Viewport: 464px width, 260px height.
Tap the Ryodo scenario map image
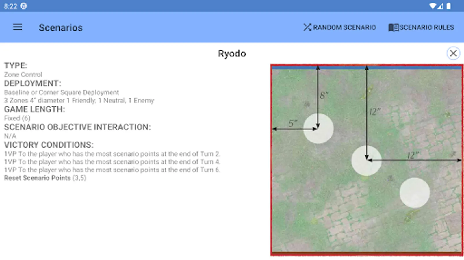click(x=367, y=160)
